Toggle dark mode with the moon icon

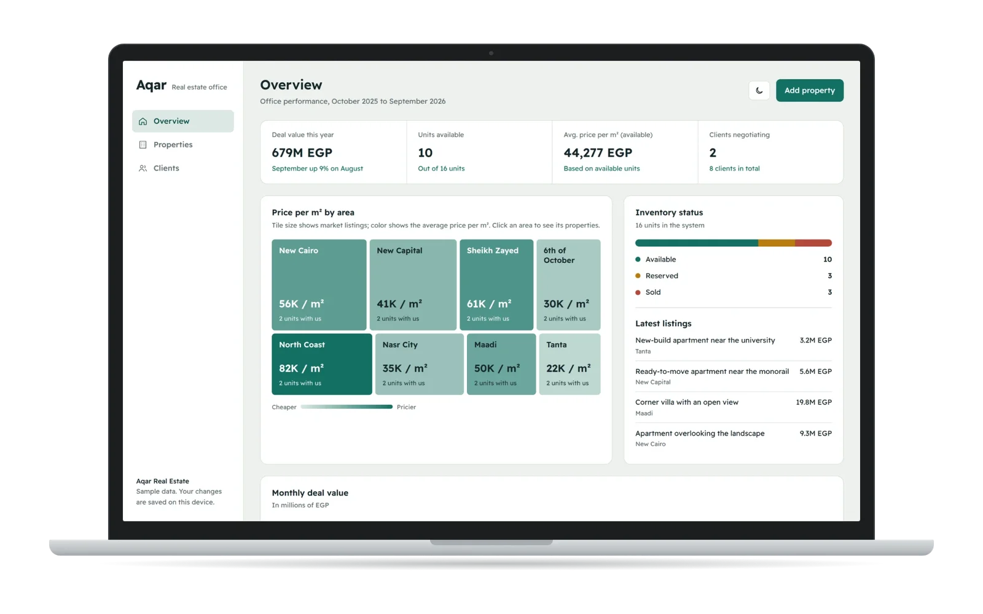(x=759, y=90)
